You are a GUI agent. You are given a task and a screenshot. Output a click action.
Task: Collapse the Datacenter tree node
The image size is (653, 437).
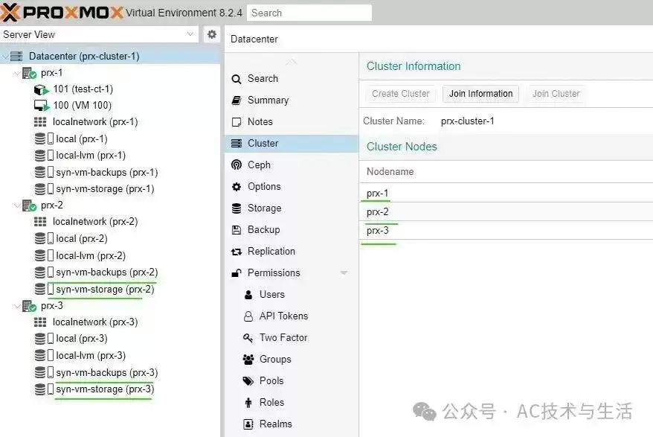click(5, 57)
